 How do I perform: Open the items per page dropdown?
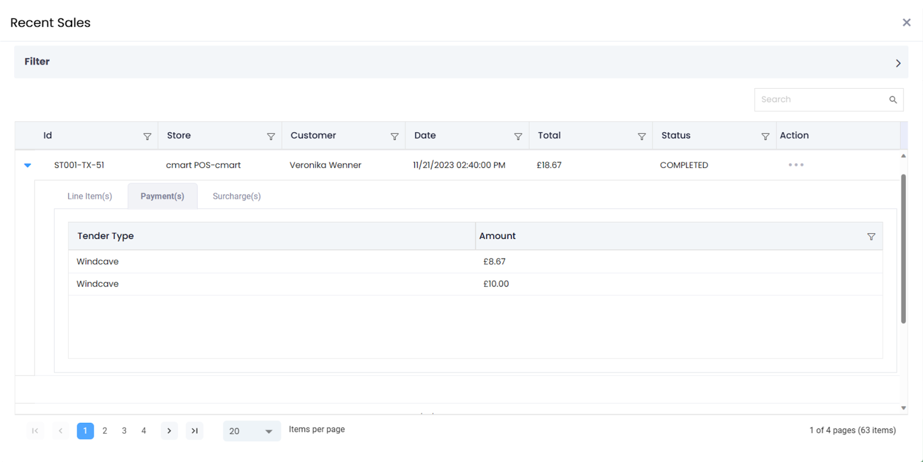pyautogui.click(x=252, y=431)
